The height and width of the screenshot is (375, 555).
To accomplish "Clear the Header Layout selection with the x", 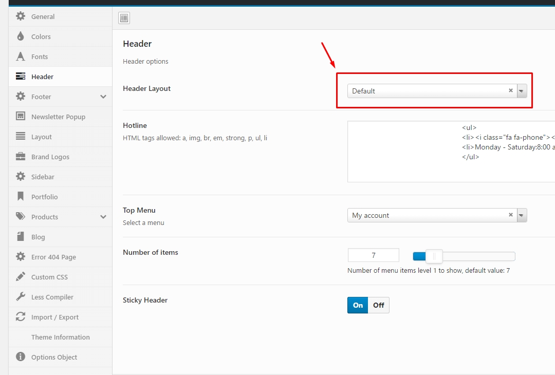I will coord(510,90).
